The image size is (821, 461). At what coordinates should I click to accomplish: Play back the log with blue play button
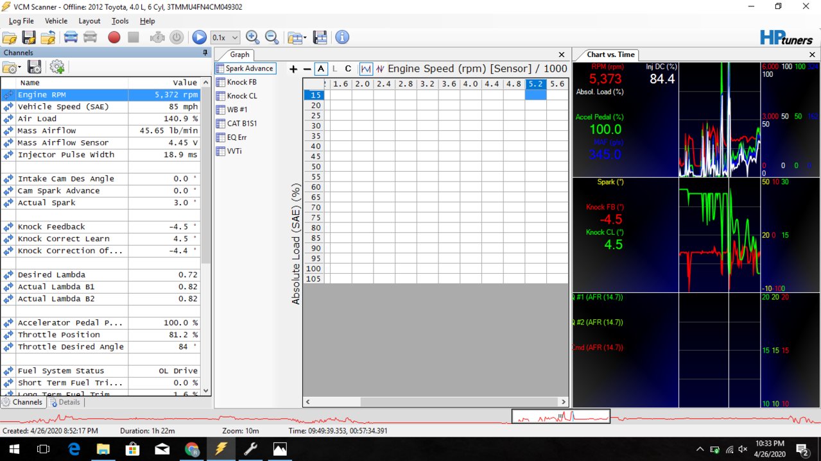click(x=199, y=37)
